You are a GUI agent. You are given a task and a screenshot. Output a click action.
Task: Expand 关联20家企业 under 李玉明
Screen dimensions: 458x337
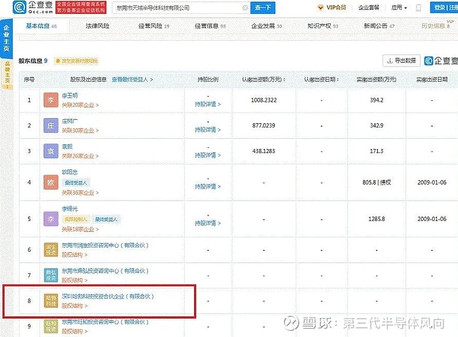tap(80, 105)
